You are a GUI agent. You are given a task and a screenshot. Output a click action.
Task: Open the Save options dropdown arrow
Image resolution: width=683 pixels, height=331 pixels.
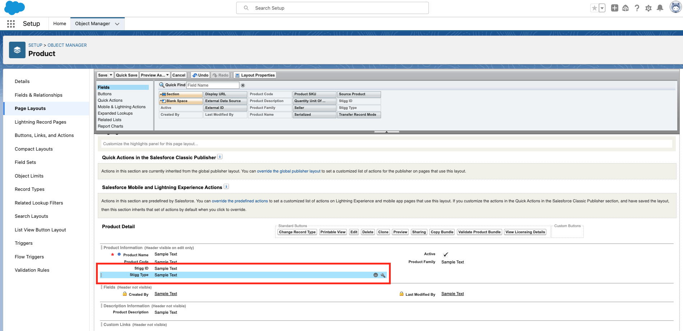coord(111,75)
